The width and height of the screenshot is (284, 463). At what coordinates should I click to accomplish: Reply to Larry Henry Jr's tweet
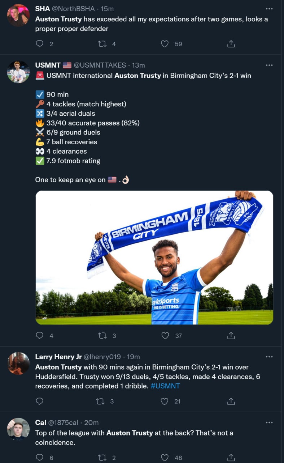(x=40, y=401)
